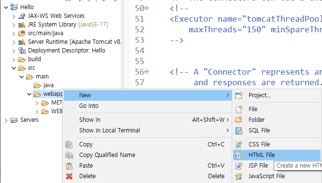This screenshot has height=183, width=322.
Task: Click the src folder icon
Action: [x=22, y=68]
